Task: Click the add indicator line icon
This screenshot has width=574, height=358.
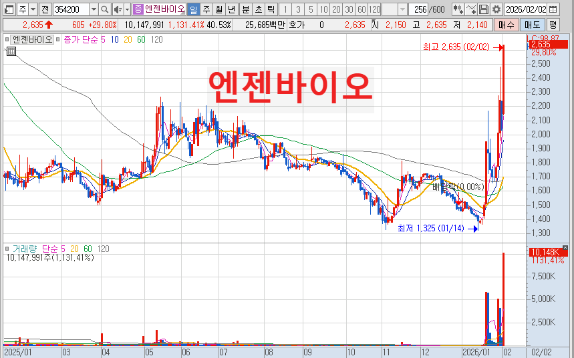Action: [471, 9]
